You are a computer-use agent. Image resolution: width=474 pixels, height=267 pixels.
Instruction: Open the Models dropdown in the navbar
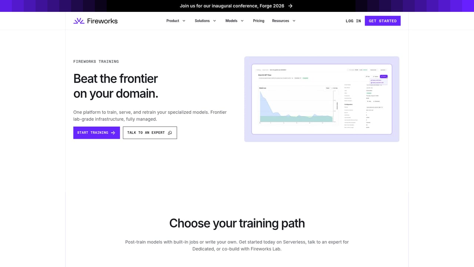pyautogui.click(x=235, y=21)
